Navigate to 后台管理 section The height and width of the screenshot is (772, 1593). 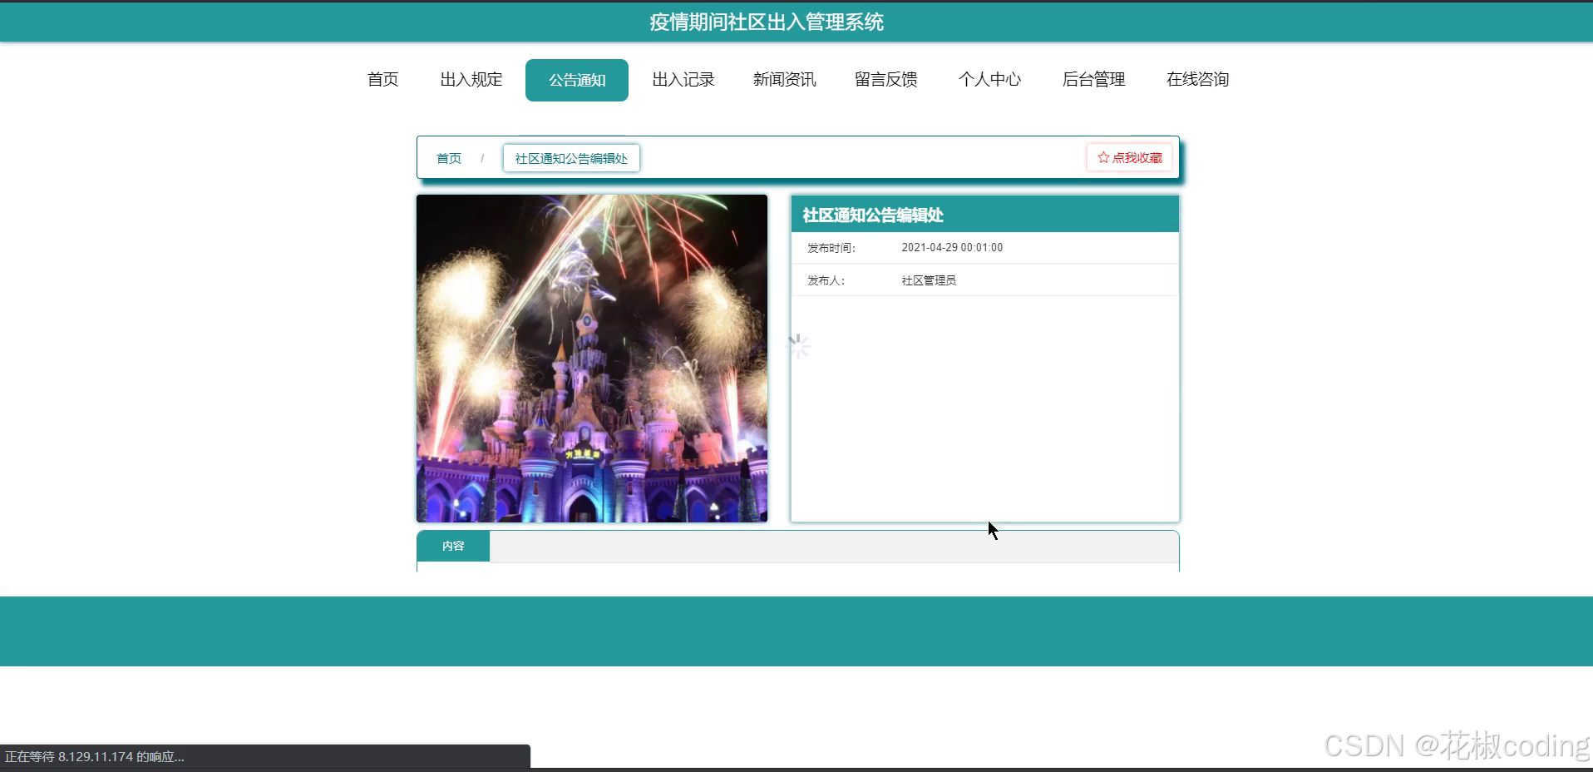click(x=1093, y=79)
